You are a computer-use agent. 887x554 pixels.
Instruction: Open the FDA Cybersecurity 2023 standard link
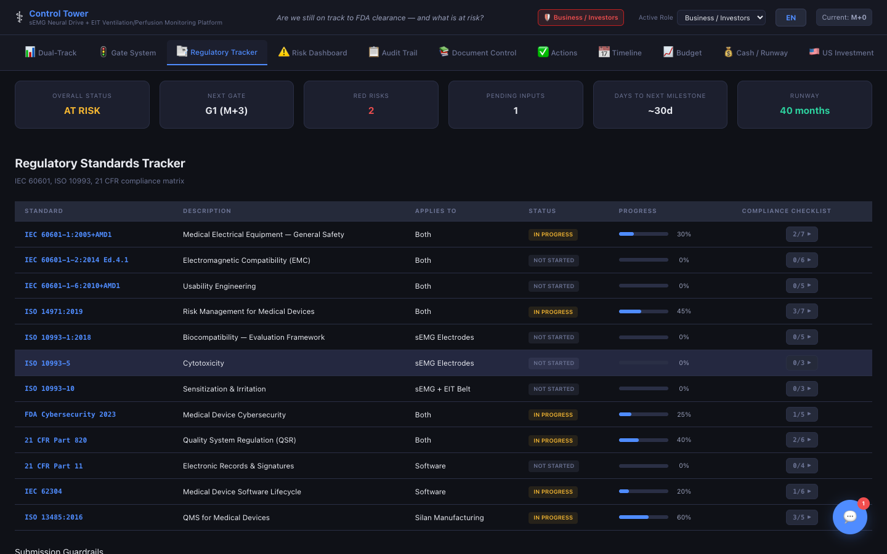pos(70,415)
